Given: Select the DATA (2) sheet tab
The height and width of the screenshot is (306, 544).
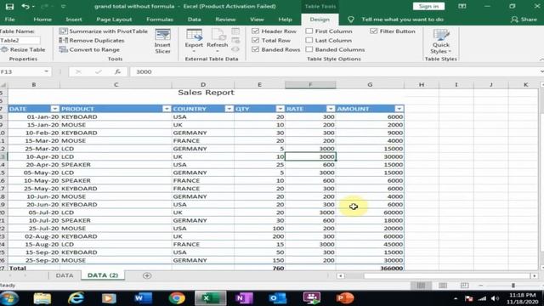Looking at the screenshot, I should click(103, 275).
